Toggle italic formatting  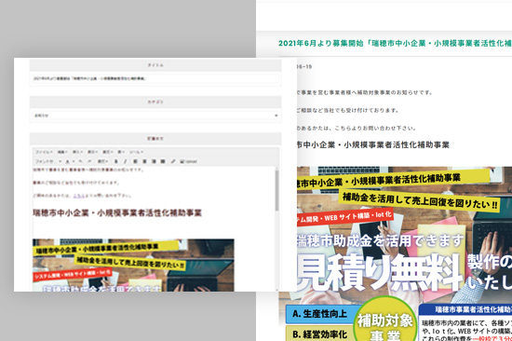point(125,161)
